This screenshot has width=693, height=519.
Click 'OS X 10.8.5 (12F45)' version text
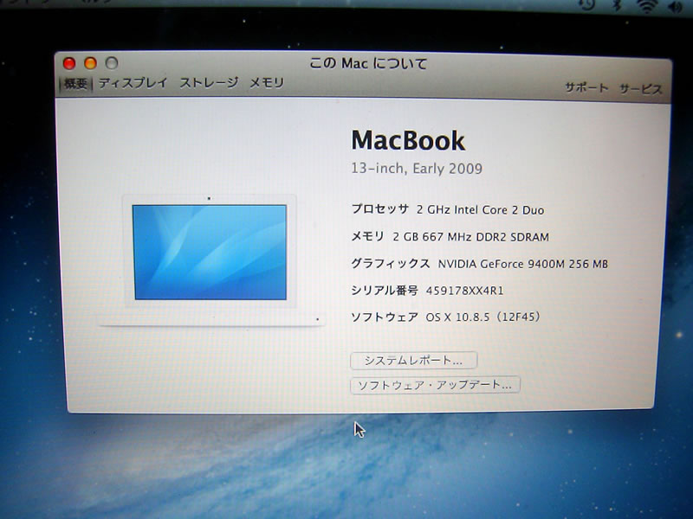click(483, 317)
